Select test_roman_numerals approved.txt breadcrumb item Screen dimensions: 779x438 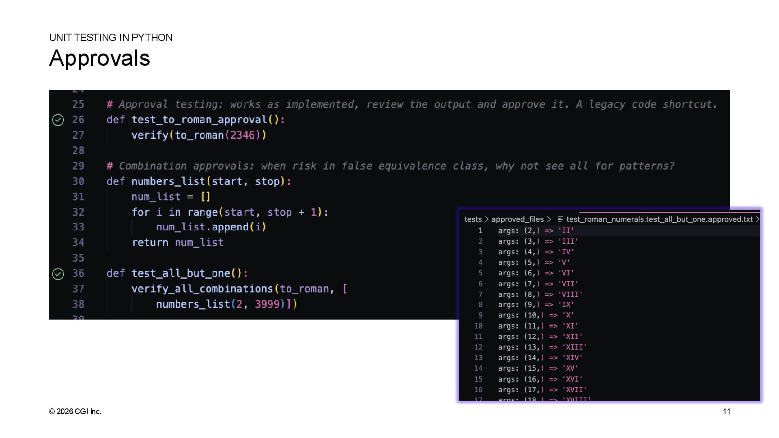659,219
